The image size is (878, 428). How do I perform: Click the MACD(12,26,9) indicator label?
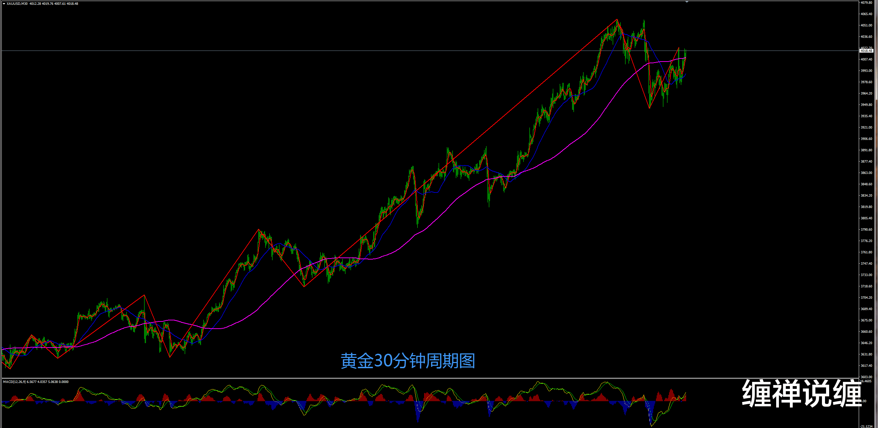click(x=14, y=382)
